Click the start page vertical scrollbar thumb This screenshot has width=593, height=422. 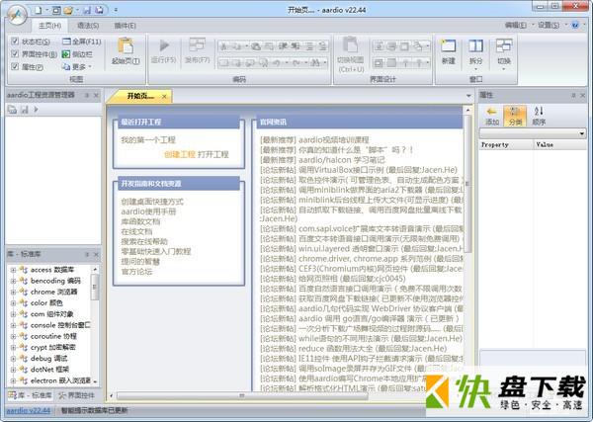click(x=467, y=184)
